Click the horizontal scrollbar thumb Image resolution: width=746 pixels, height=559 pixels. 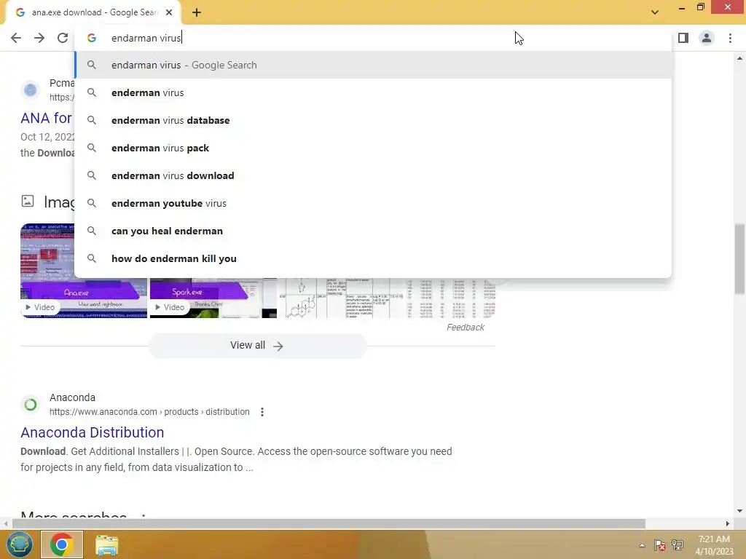coord(329,524)
